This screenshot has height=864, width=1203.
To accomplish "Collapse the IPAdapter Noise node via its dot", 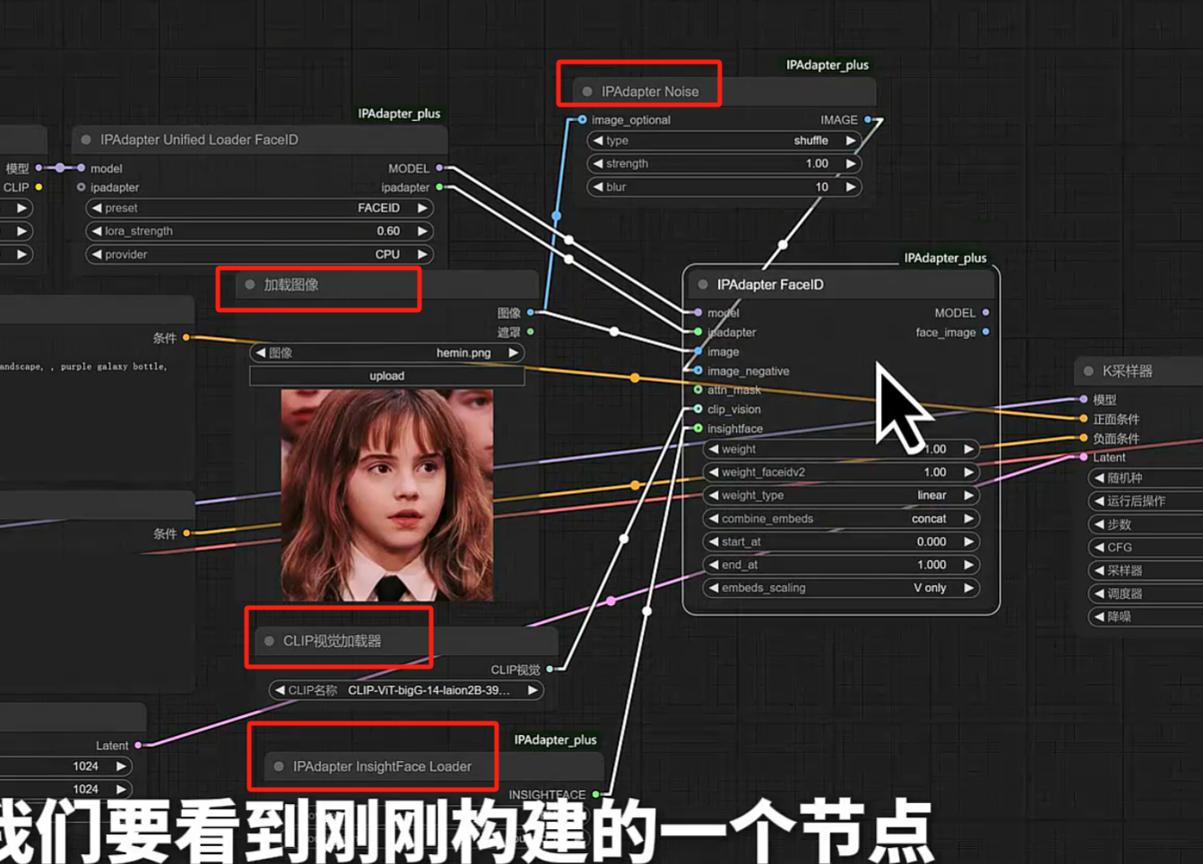I will tap(587, 91).
